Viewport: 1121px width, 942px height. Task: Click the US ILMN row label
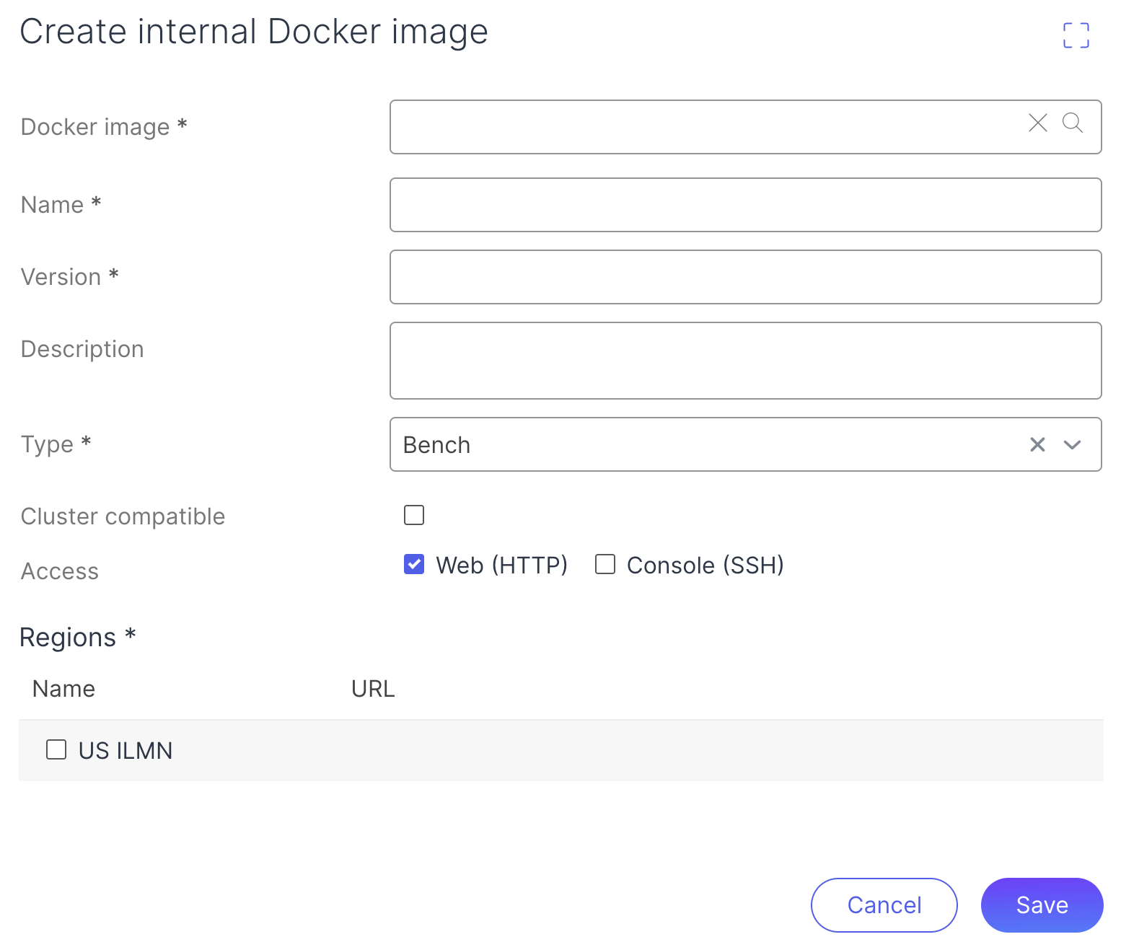(126, 751)
